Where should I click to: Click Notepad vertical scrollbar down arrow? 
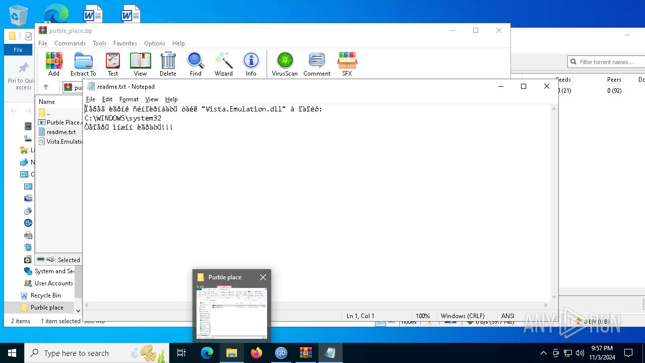click(554, 297)
